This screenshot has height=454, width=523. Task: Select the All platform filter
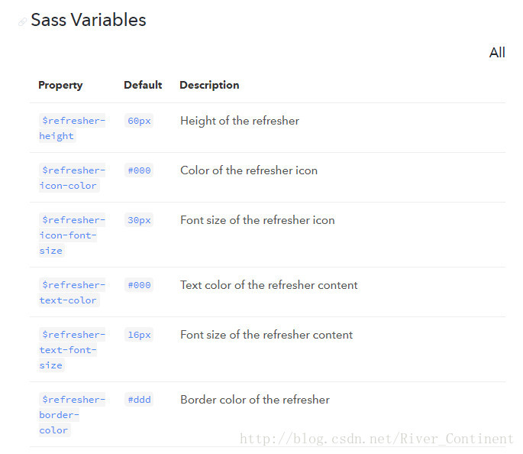[497, 53]
